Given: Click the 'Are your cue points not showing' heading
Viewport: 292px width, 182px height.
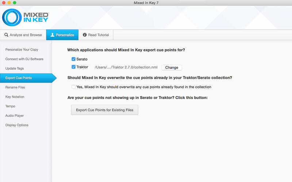Looking at the screenshot, I should (138, 98).
